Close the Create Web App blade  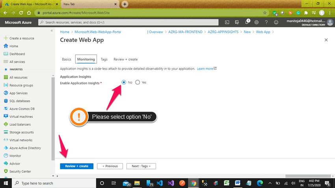[326, 40]
